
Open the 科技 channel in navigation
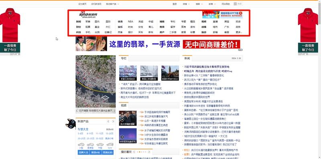pos(78,32)
